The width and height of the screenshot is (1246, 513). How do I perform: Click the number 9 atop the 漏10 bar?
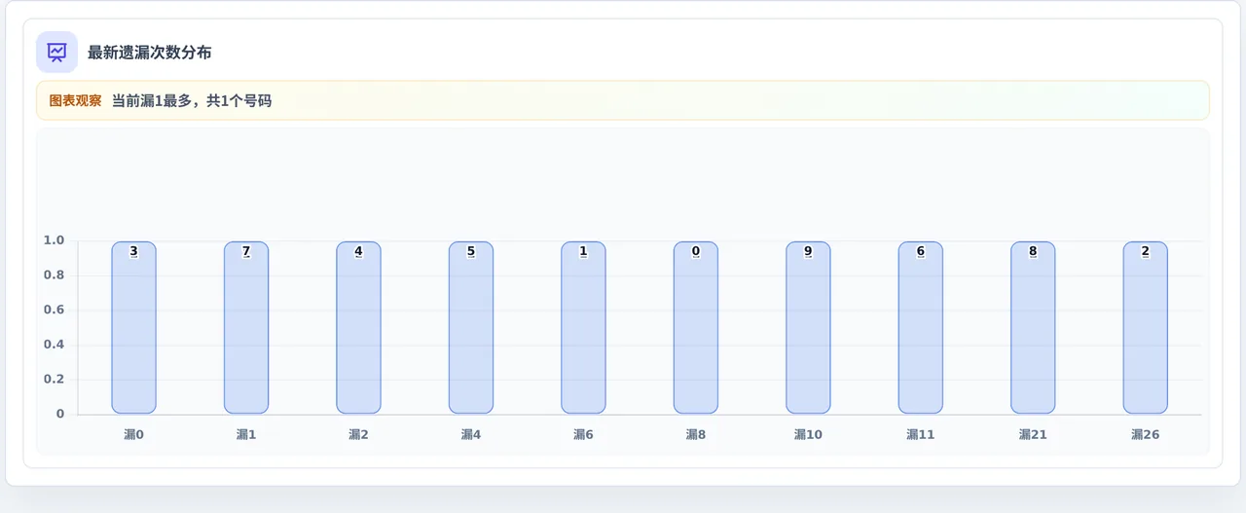tap(808, 252)
